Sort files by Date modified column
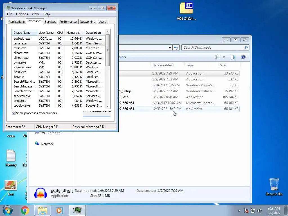Screen dimensions: 288x216 (x=168, y=65)
